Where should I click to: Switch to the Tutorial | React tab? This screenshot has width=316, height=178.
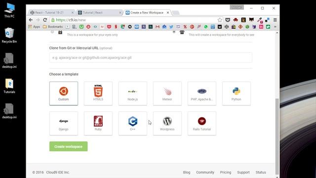[99, 12]
